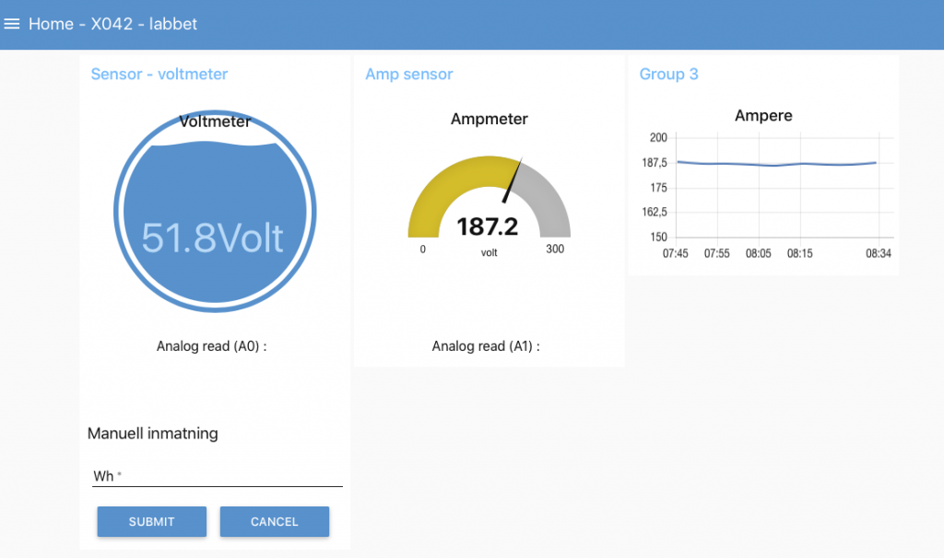Open the hamburger navigation menu
The width and height of the screenshot is (944, 558).
(x=12, y=24)
